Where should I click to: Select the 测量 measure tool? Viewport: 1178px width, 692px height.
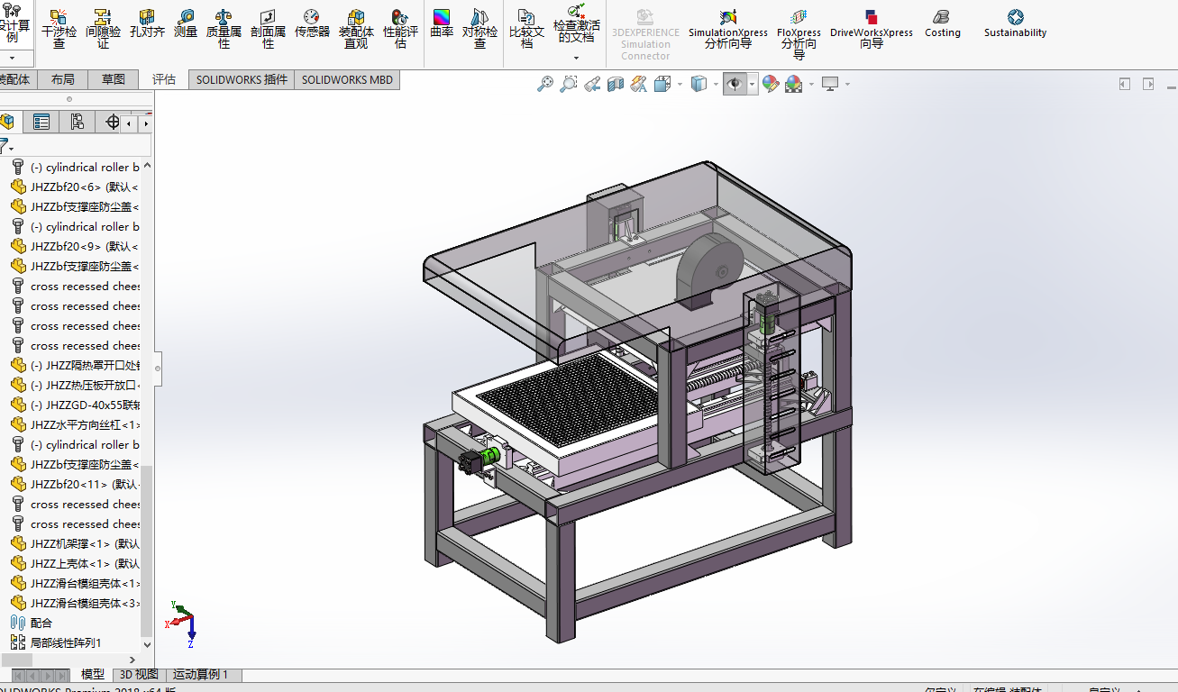[186, 24]
